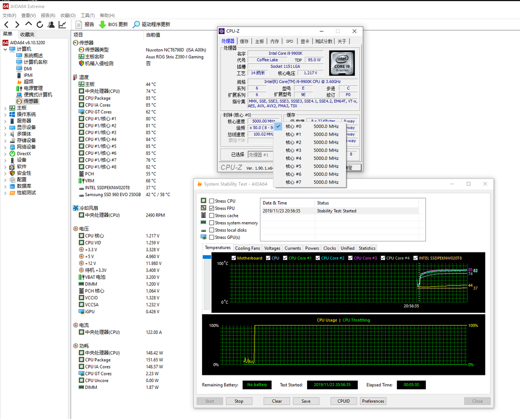Toggle the CPU Core #1 graph checkbox
The image size is (520, 419).
coord(285,258)
